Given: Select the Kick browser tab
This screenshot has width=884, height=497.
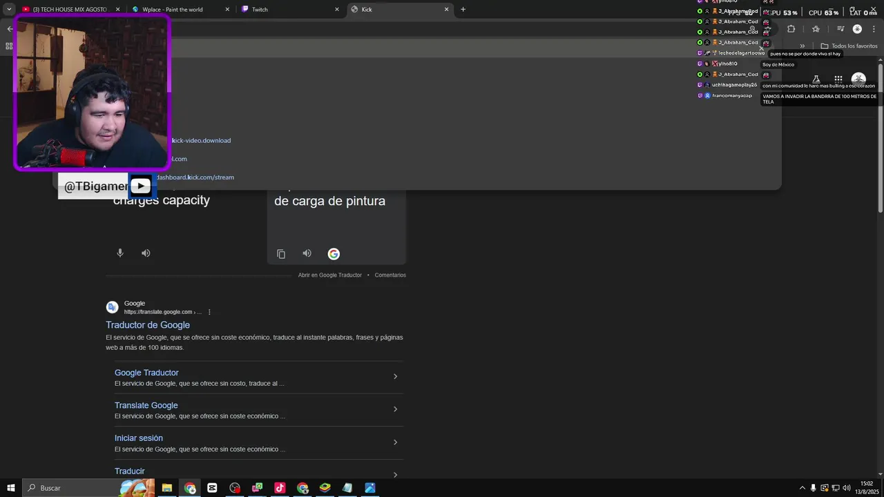Looking at the screenshot, I should click(399, 10).
